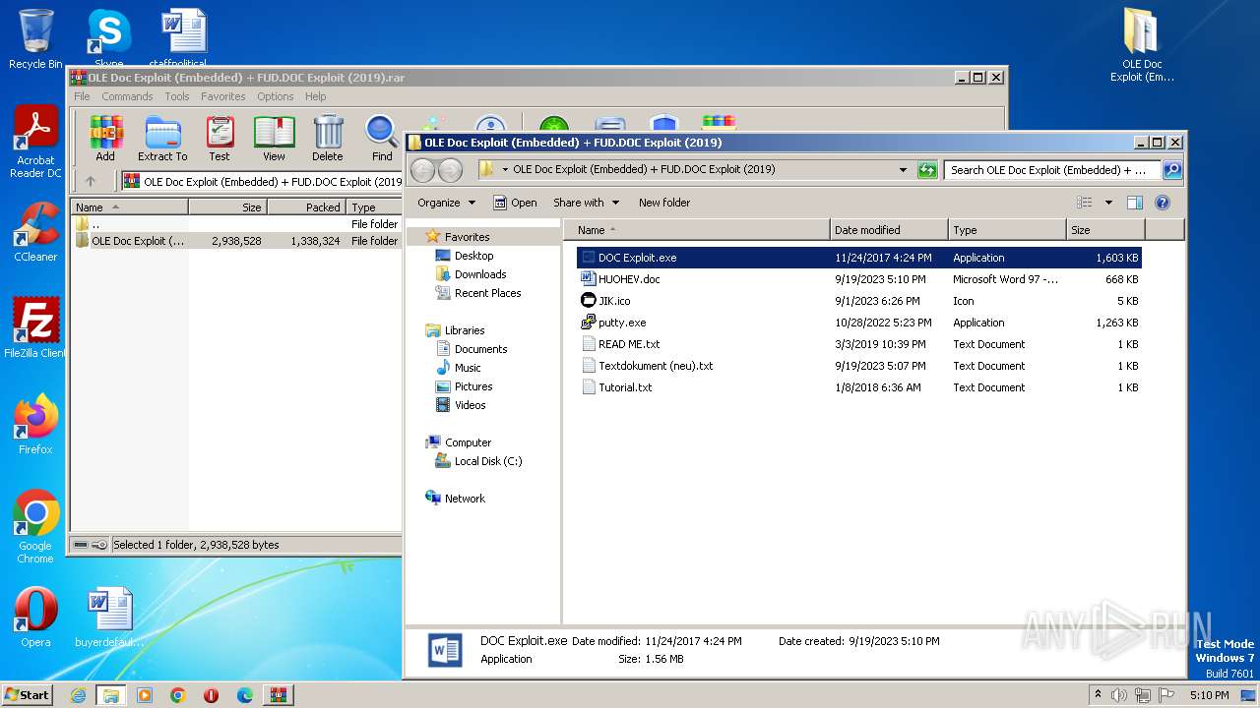Image resolution: width=1260 pixels, height=708 pixels.
Task: Click the Explorer search magnifier icon
Action: tap(1171, 169)
